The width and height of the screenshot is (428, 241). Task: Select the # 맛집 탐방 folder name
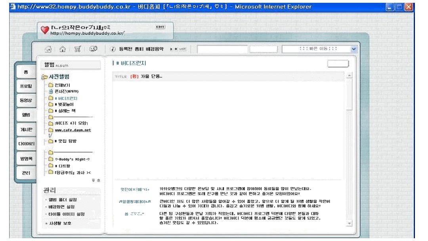65,141
